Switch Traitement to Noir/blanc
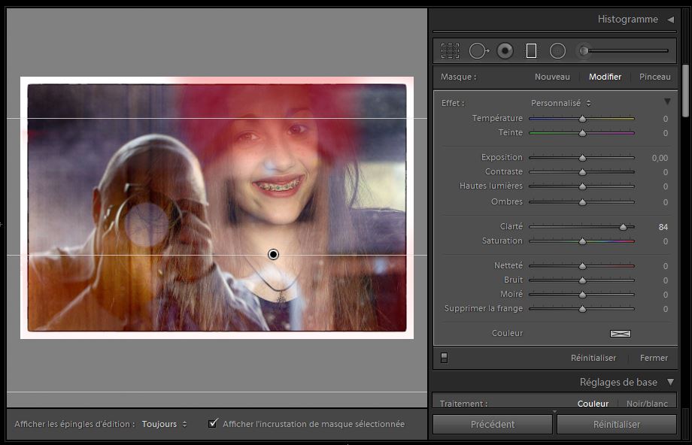This screenshot has height=445, width=692. (648, 404)
